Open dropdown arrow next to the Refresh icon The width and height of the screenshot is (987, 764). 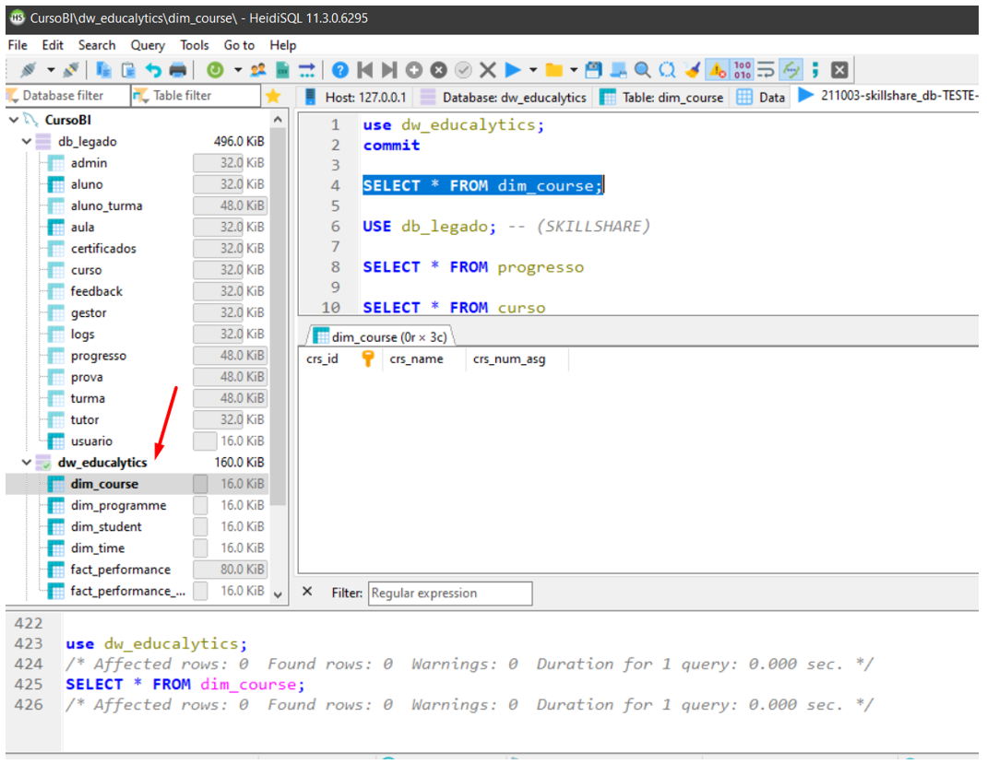[238, 70]
